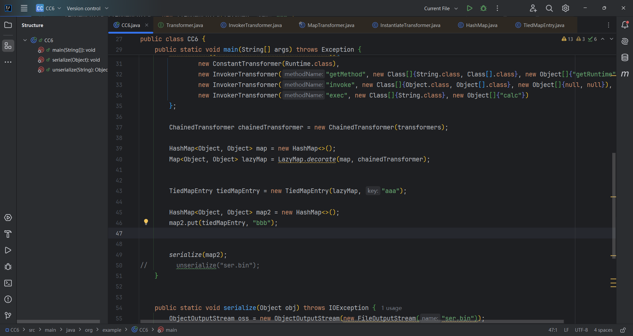Screen dimensions: 633x336
Task: Open line separator LF selector
Action: [566, 330]
